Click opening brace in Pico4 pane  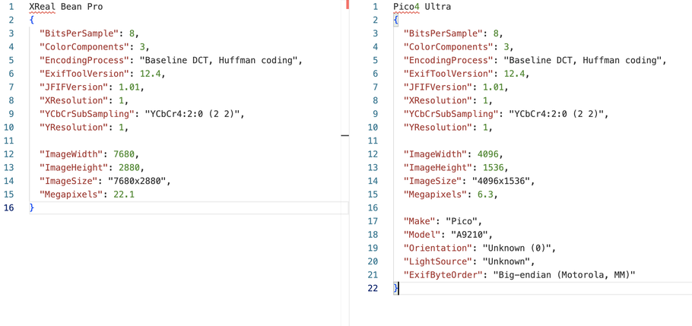pyautogui.click(x=396, y=21)
